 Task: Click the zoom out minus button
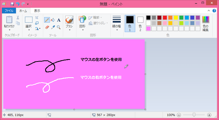[179, 115]
